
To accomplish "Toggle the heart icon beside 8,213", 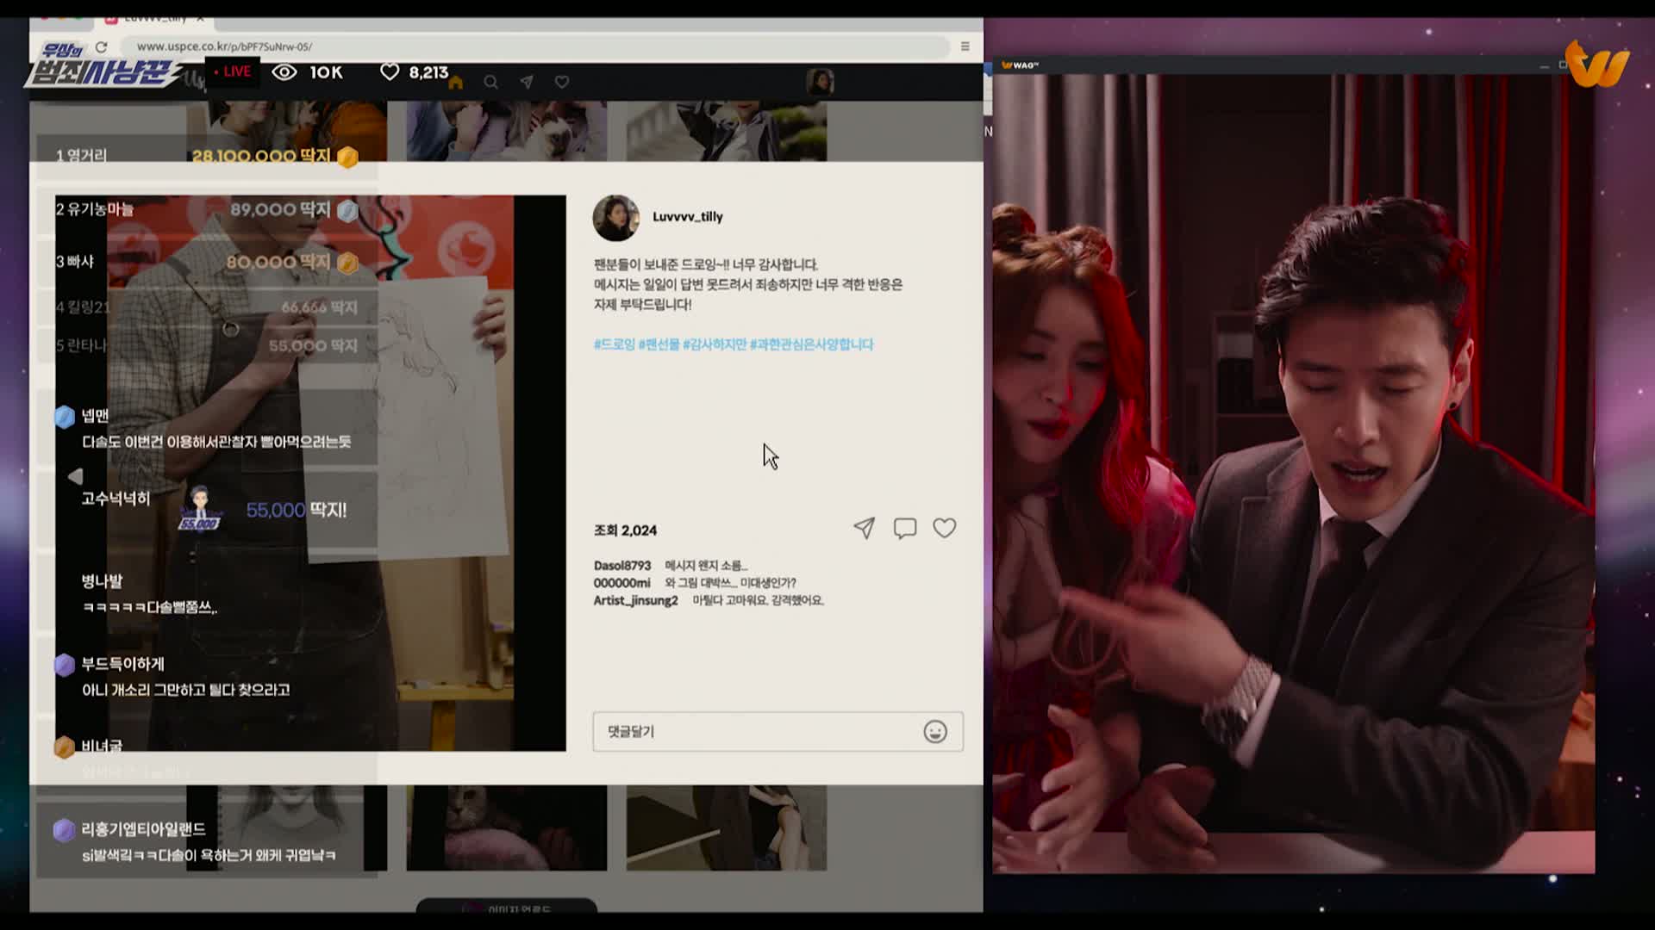I will [x=390, y=72].
